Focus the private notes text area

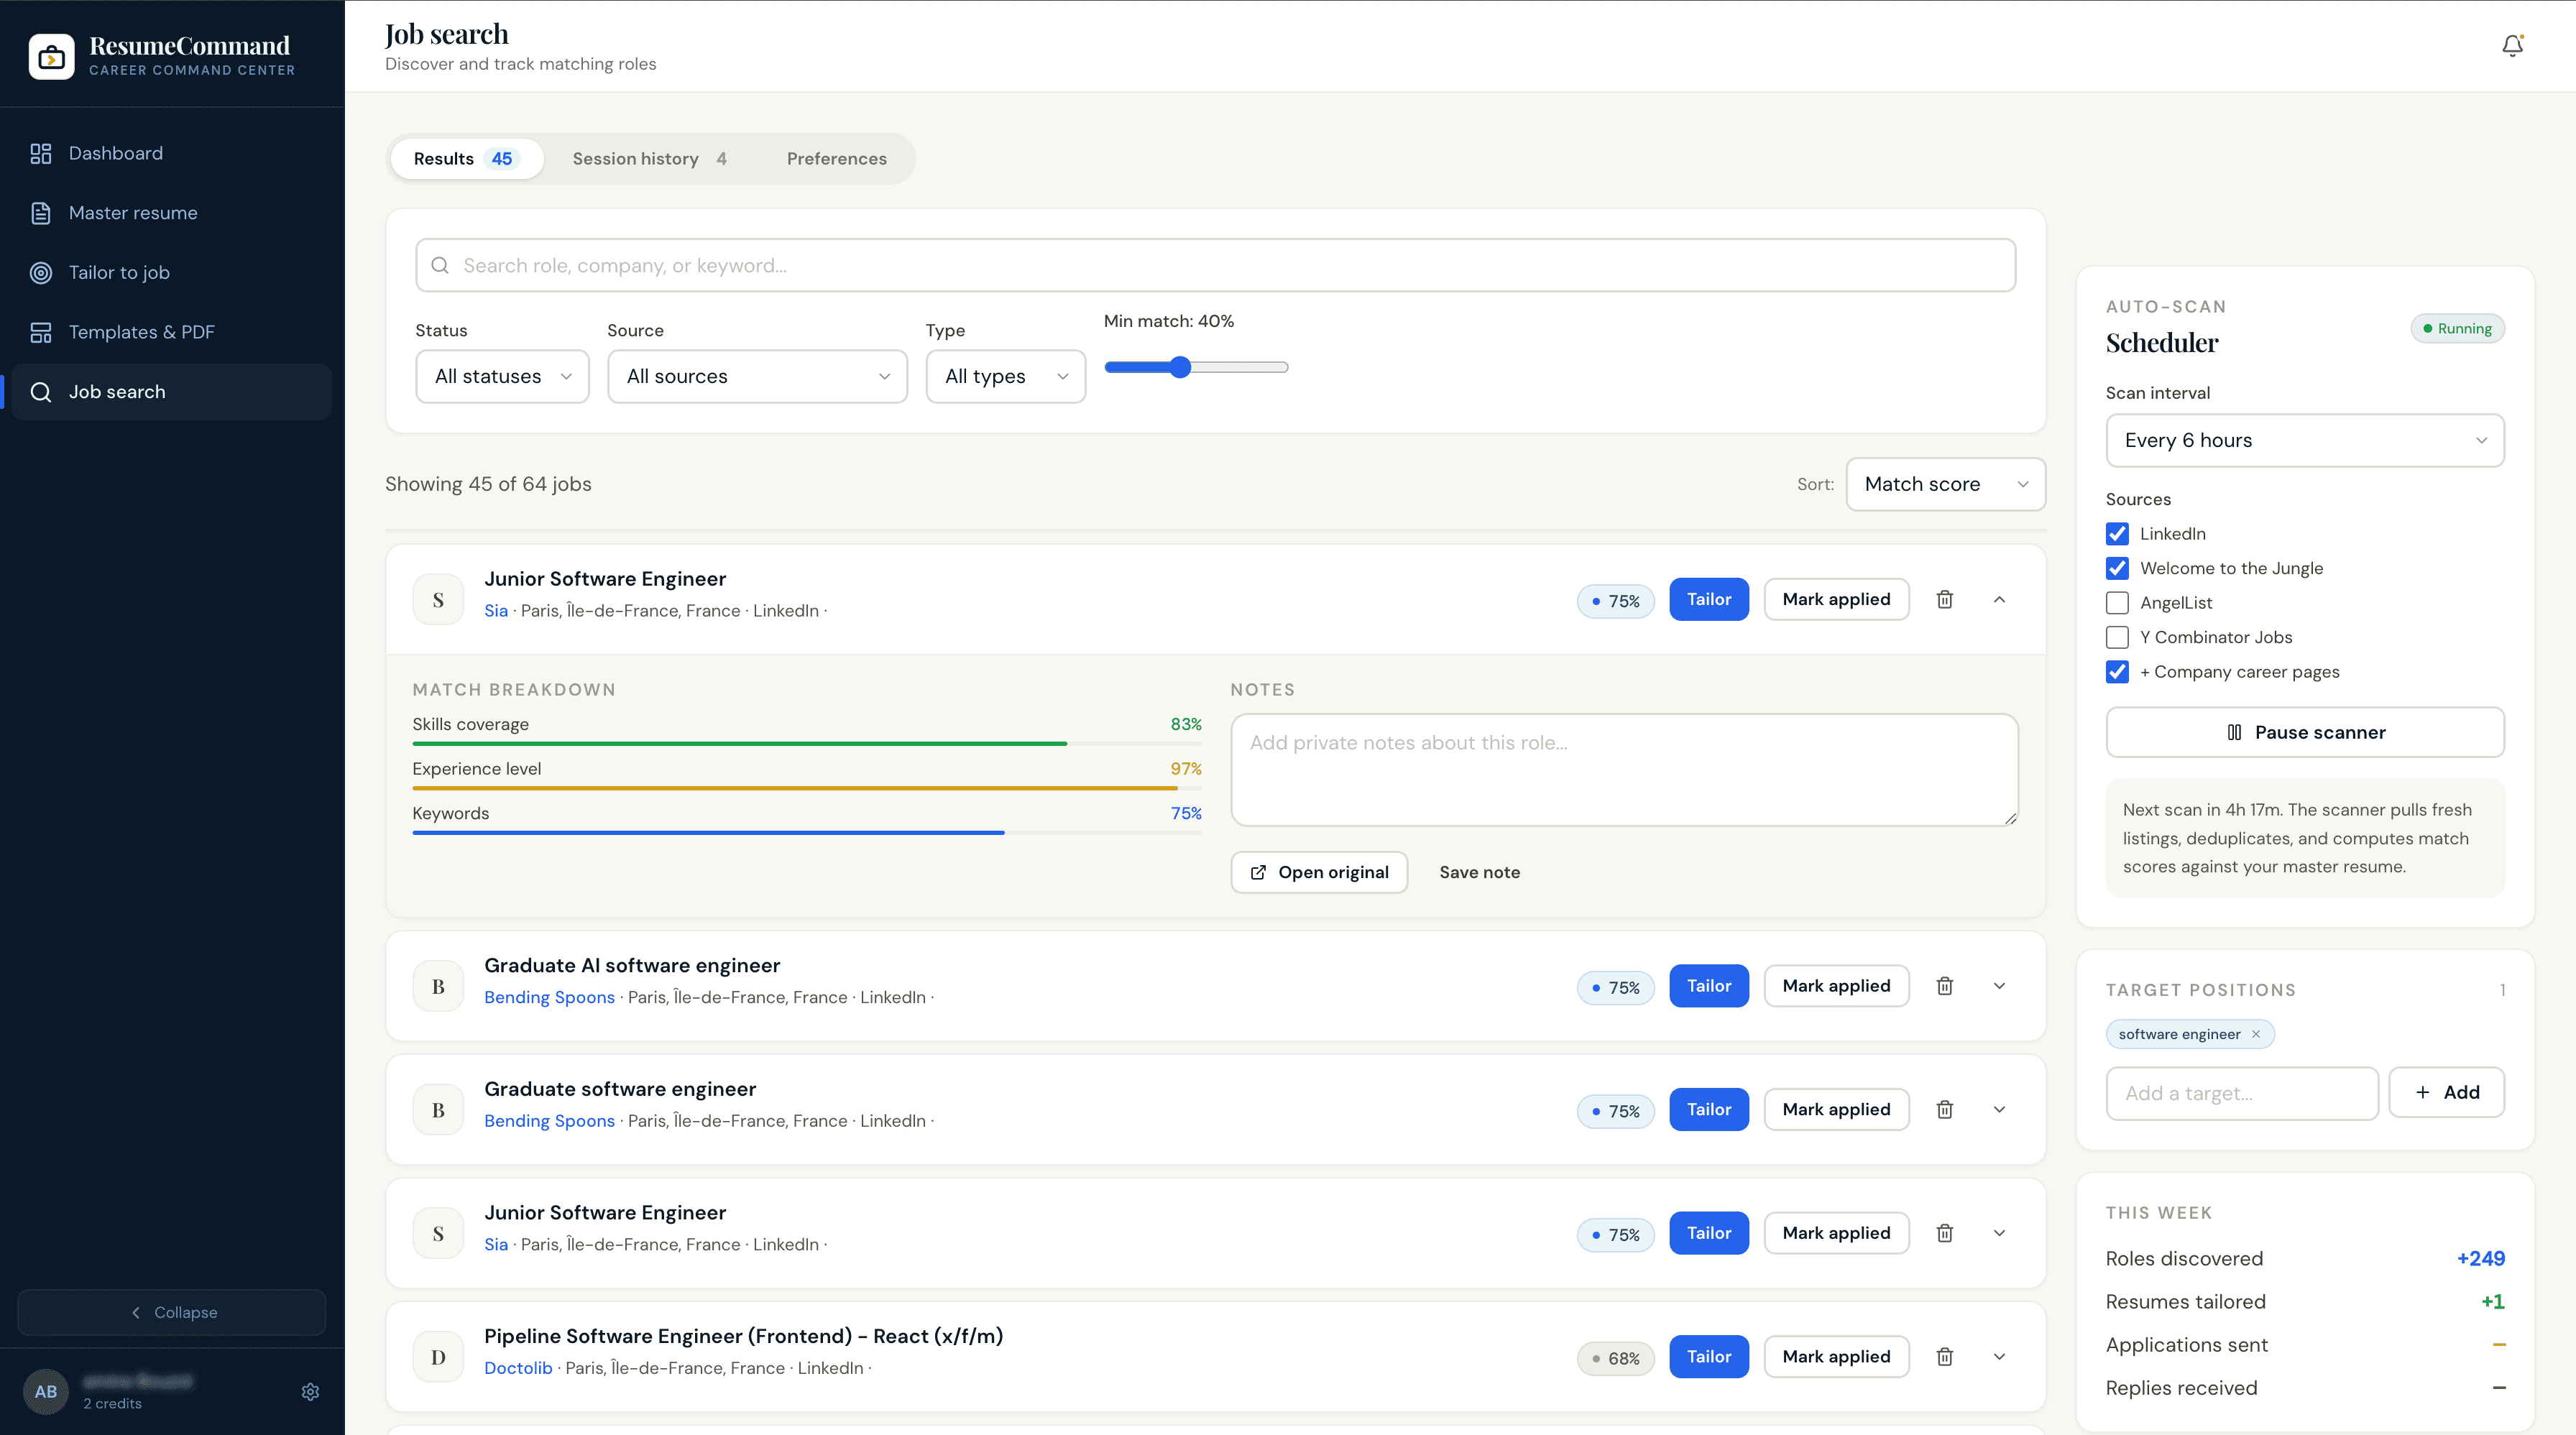tap(1623, 769)
